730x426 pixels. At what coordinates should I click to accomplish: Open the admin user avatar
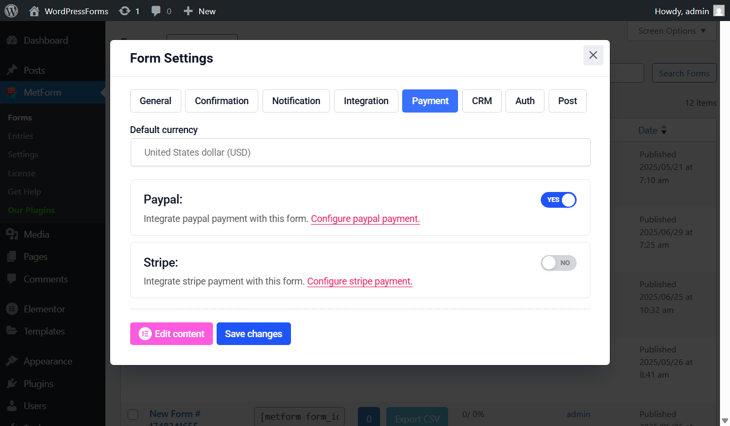point(719,11)
